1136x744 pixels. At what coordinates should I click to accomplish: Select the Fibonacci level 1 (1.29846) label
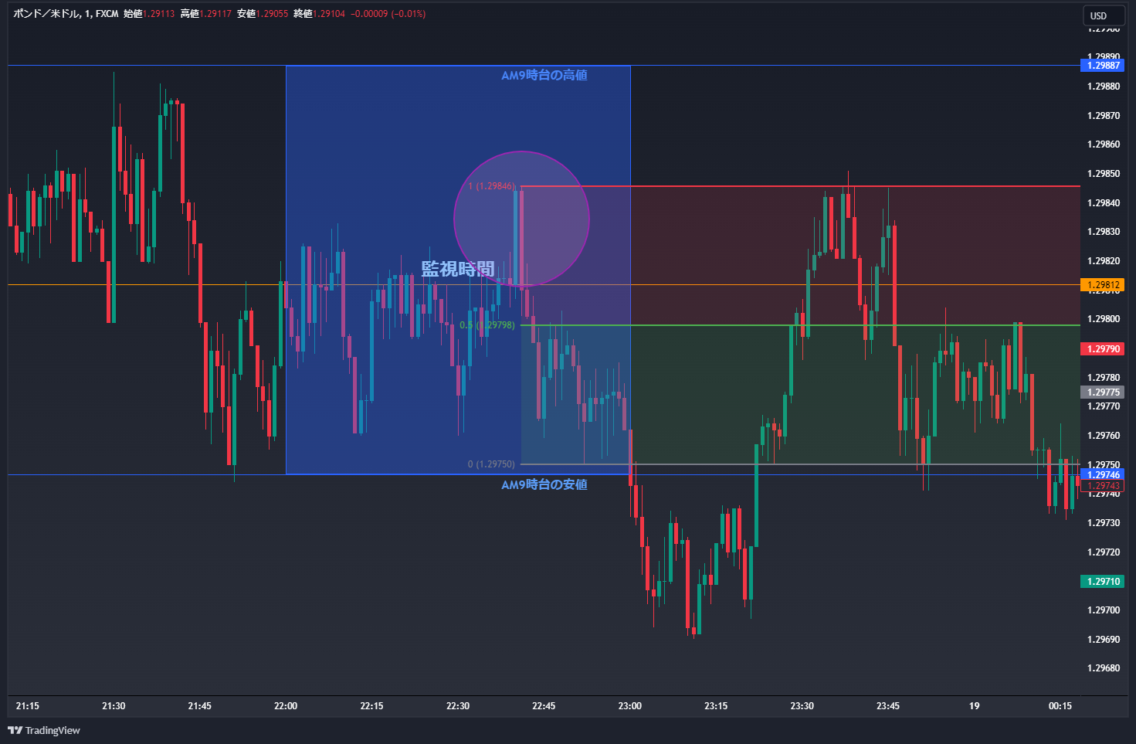click(x=491, y=186)
